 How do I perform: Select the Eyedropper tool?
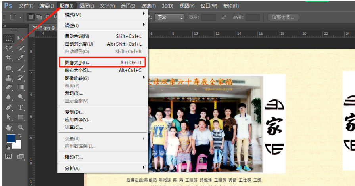pyautogui.click(x=21, y=57)
